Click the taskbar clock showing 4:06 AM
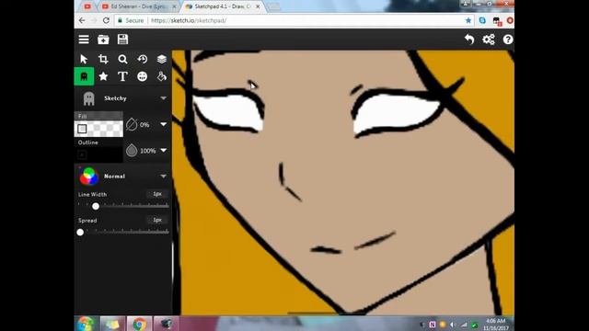Image resolution: width=589 pixels, height=331 pixels. pos(496,324)
